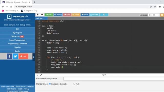This screenshot has height=92, width=164.
Task: Open My Projects in sidebar
Action: pyautogui.click(x=17, y=33)
